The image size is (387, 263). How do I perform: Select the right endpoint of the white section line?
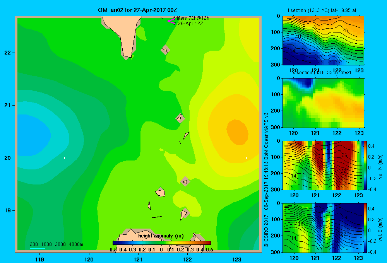[247, 158]
